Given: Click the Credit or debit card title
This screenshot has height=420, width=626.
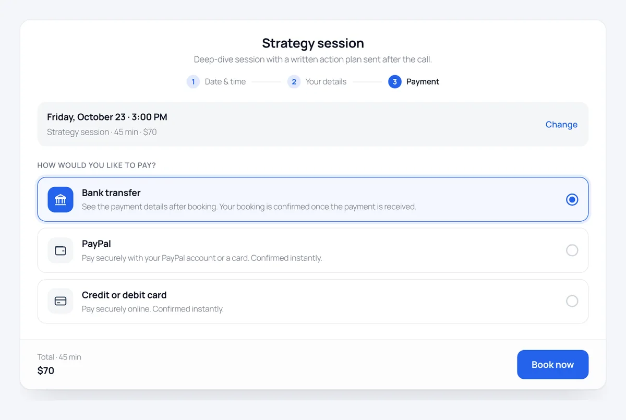Looking at the screenshot, I should [124, 295].
